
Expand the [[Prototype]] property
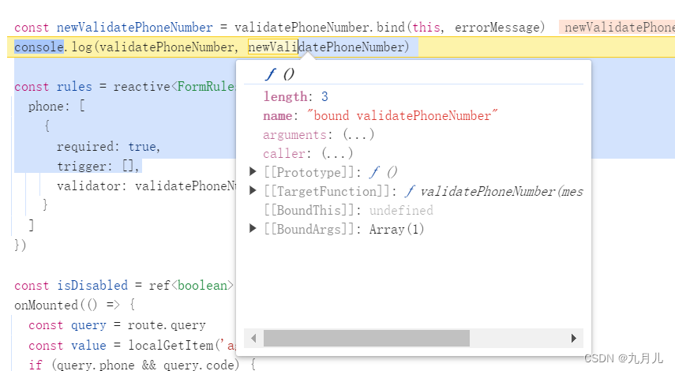tap(253, 172)
